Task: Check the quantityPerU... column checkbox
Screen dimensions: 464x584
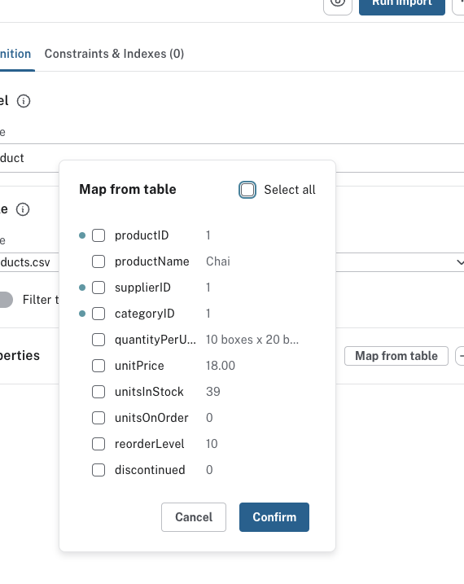Action: 98,340
